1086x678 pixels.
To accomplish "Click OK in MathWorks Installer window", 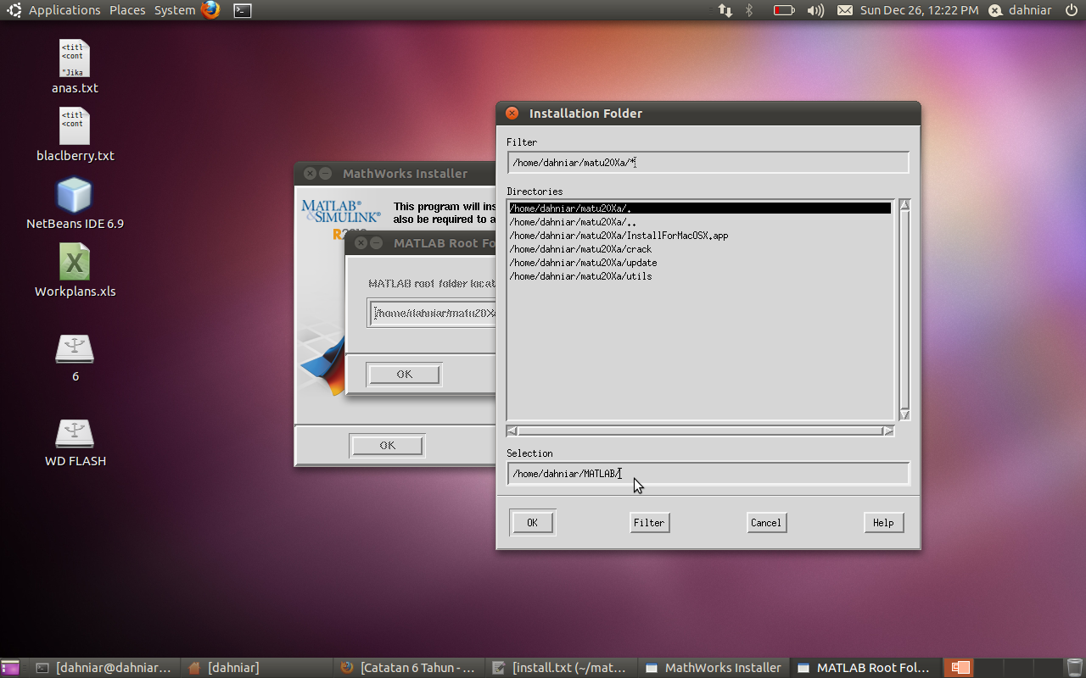I will [x=388, y=445].
